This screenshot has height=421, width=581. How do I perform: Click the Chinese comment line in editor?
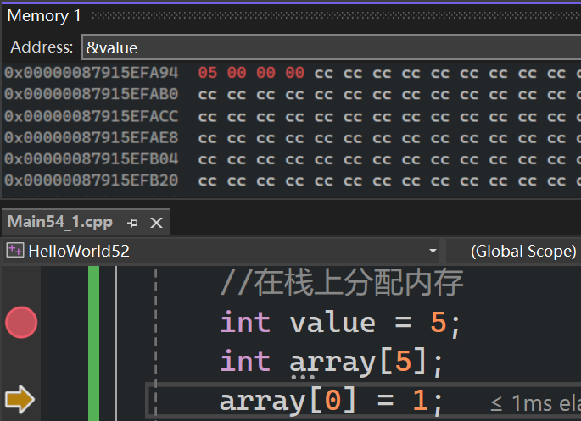[341, 283]
